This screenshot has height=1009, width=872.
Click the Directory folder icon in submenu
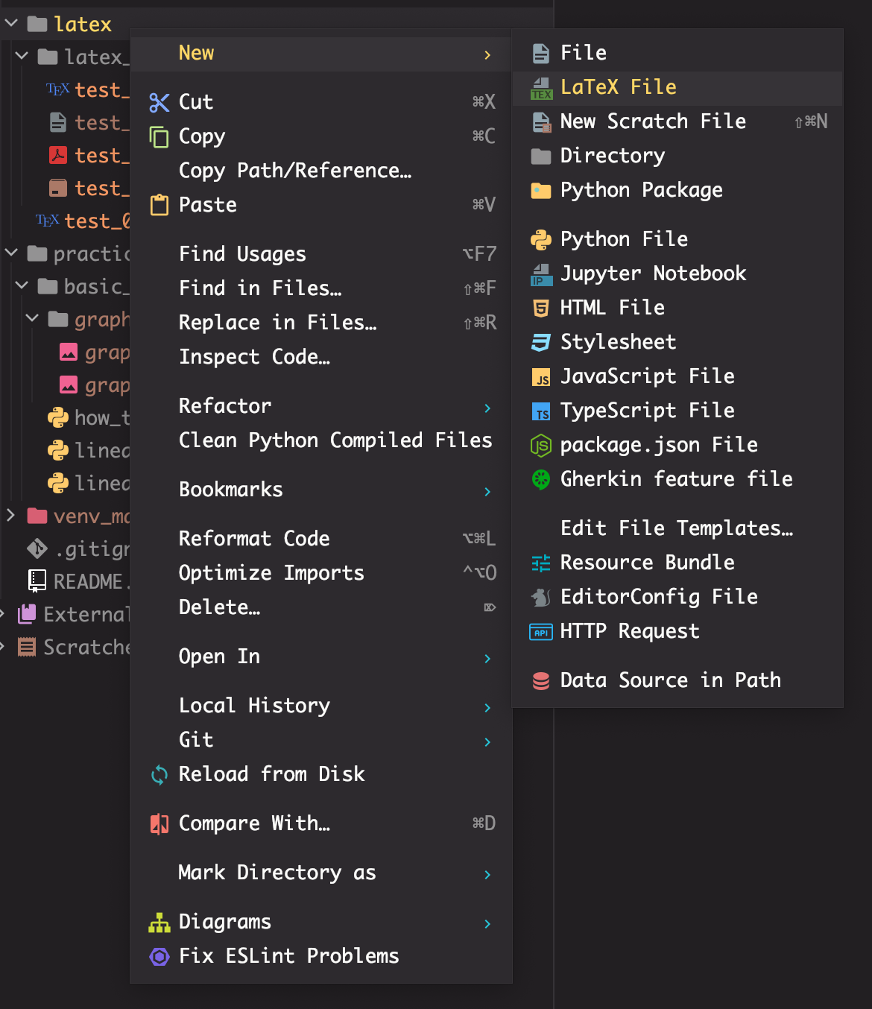[x=541, y=156]
